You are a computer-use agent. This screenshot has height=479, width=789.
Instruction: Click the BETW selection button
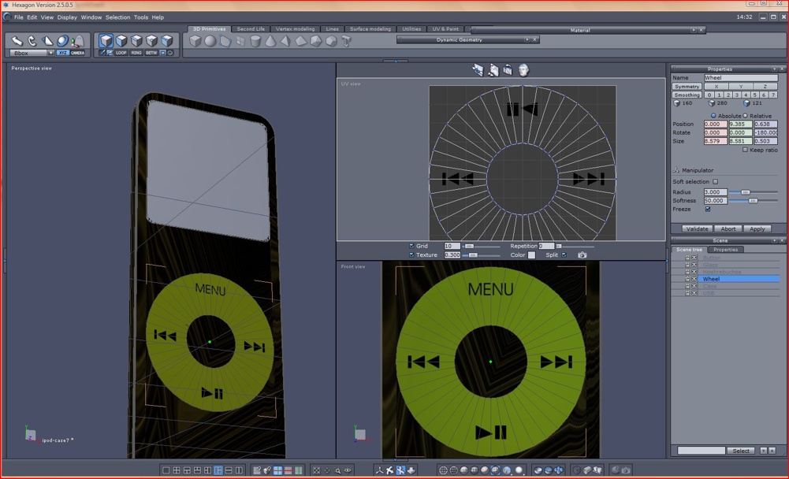coord(151,53)
